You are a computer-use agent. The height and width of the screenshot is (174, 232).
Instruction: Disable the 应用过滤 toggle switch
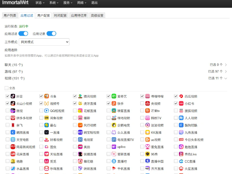coord(23,34)
